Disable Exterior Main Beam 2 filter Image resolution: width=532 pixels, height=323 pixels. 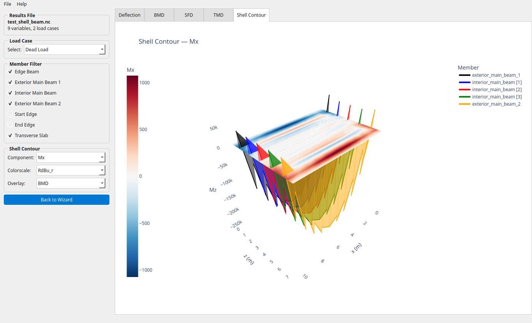point(10,104)
